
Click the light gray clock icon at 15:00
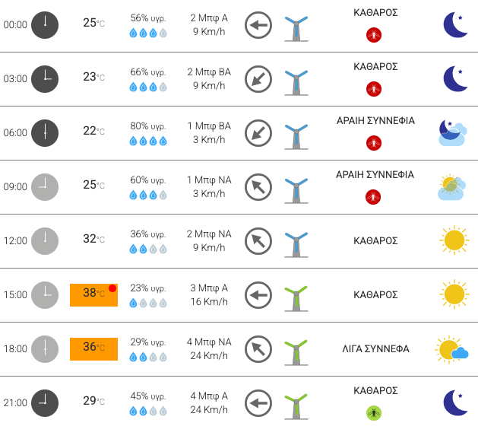click(45, 295)
